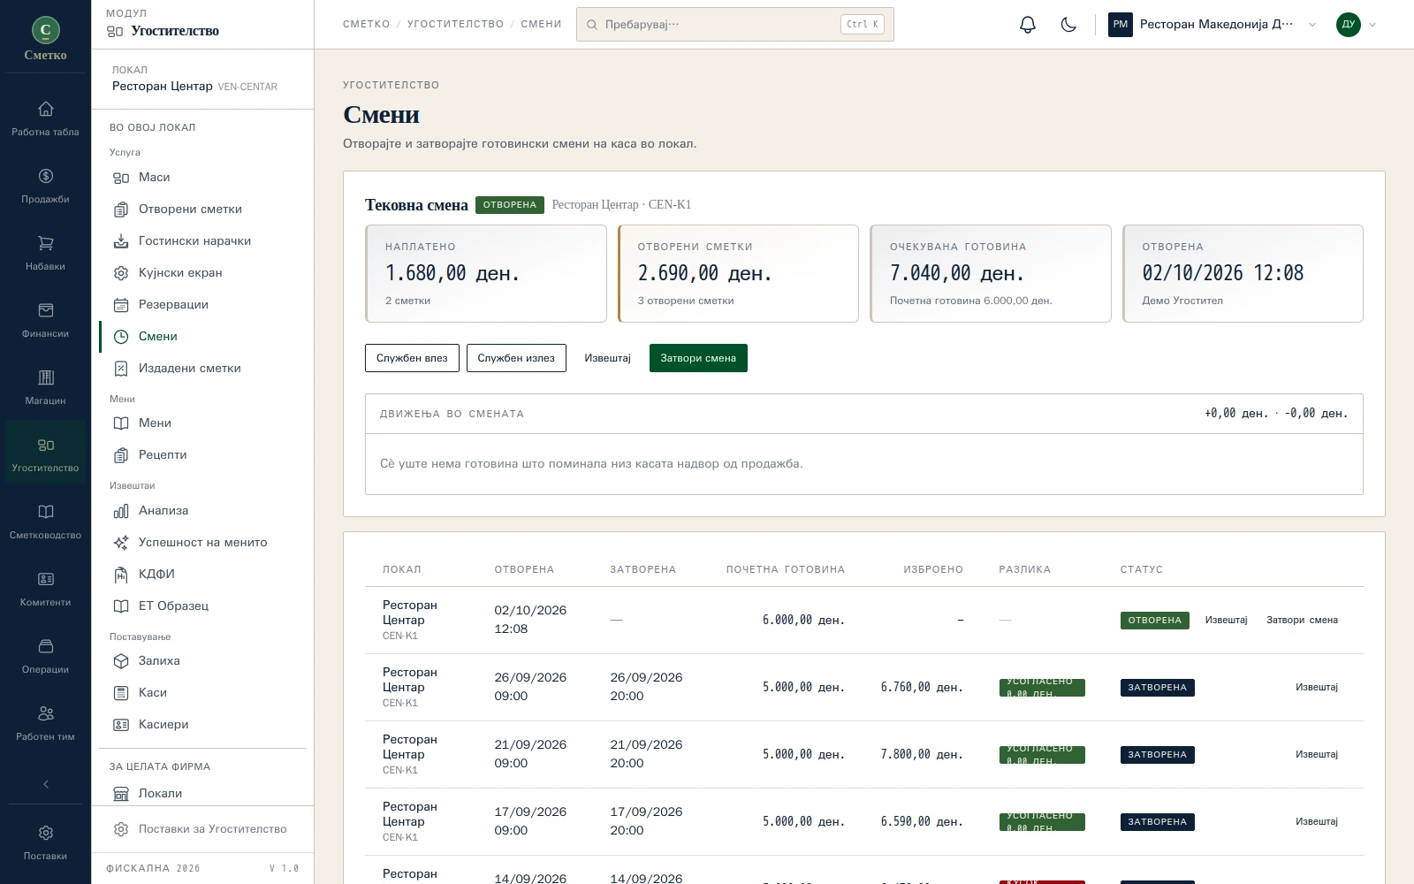This screenshot has width=1414, height=884.
Task: Collapse the left sidebar chevron
Action: point(46,784)
